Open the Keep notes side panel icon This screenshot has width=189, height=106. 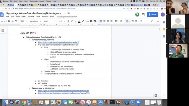(x=164, y=29)
